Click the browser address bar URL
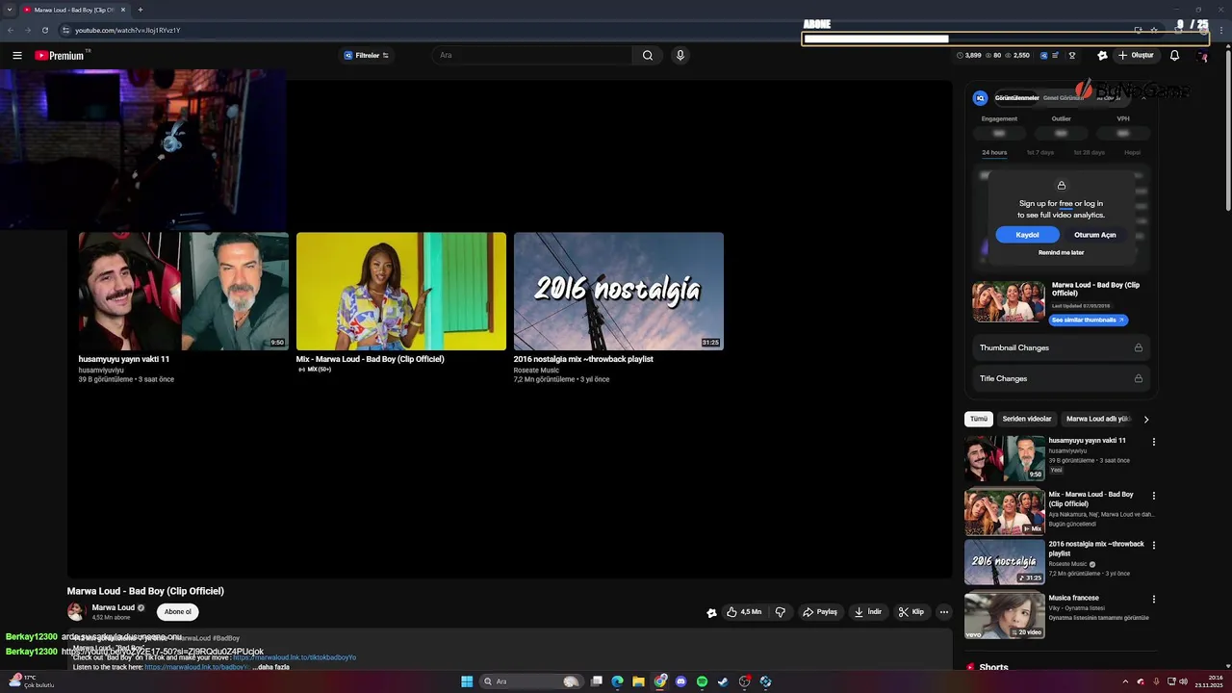This screenshot has height=693, width=1232. pos(128,30)
